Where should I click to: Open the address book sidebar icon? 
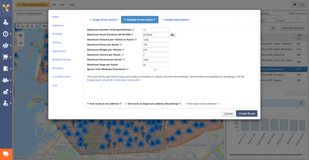[x=6, y=68]
